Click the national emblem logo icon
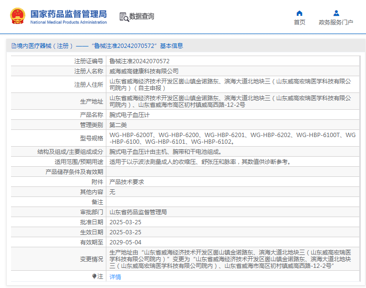 tap(18, 16)
